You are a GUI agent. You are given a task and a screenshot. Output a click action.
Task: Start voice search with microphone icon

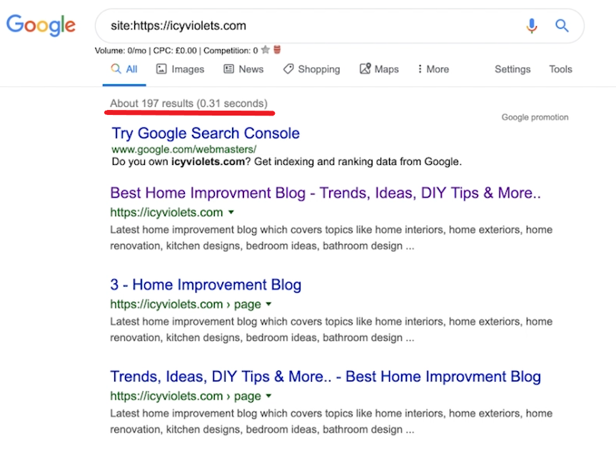[532, 26]
